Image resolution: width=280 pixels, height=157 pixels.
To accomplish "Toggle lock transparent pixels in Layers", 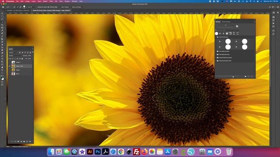I will click(x=13, y=58).
